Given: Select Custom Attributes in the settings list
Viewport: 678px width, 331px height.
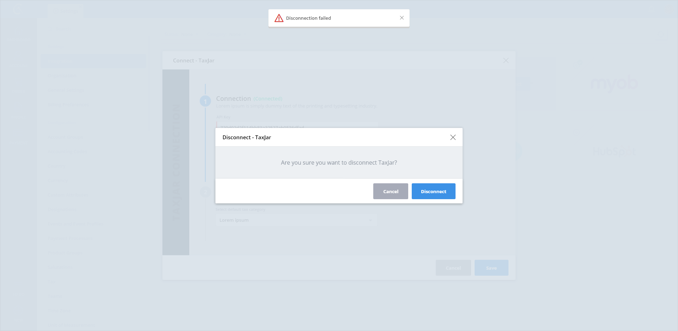Looking at the screenshot, I should point(68,195).
